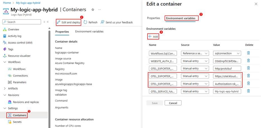The width and height of the screenshot is (261, 128).
Task: Click Cancel in the edit container panel
Action: click(x=173, y=103)
